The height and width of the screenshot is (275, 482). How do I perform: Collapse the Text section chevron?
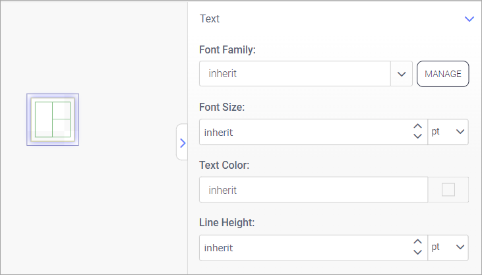(x=469, y=19)
